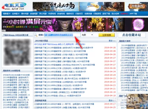Open 《阳台上》 in 最新影片推荐 right panel
148x109 pixels.
134,80
